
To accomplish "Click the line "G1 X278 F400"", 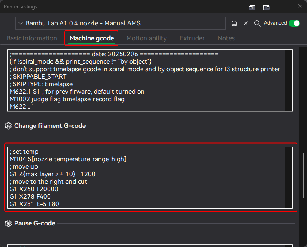I will (30, 196).
